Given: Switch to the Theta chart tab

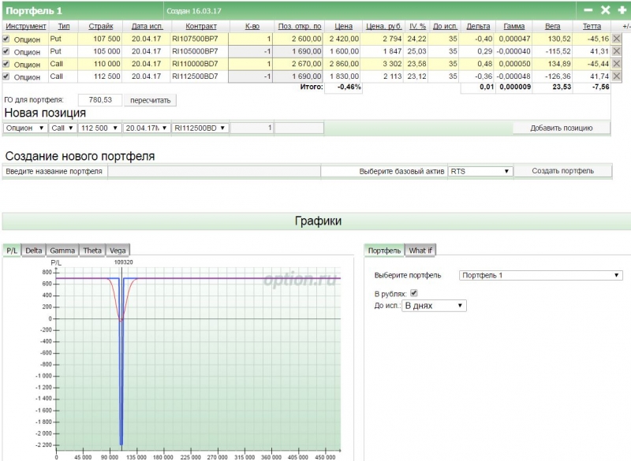Looking at the screenshot, I should coord(91,251).
